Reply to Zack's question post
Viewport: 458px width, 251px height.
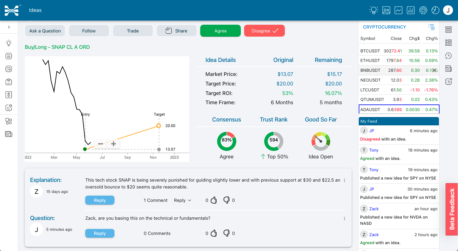(x=100, y=233)
